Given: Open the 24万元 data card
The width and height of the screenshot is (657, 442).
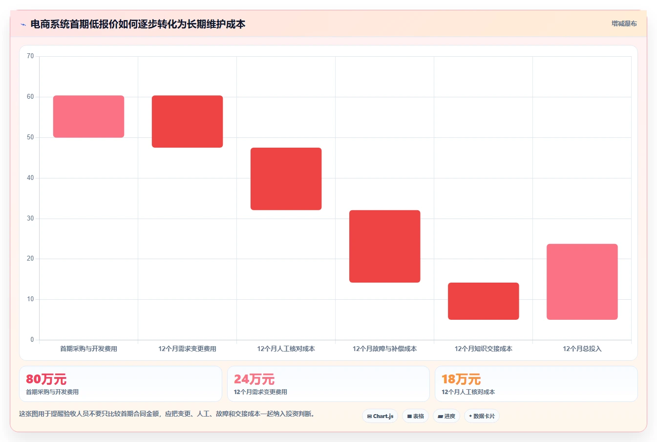Looking at the screenshot, I should point(328,384).
